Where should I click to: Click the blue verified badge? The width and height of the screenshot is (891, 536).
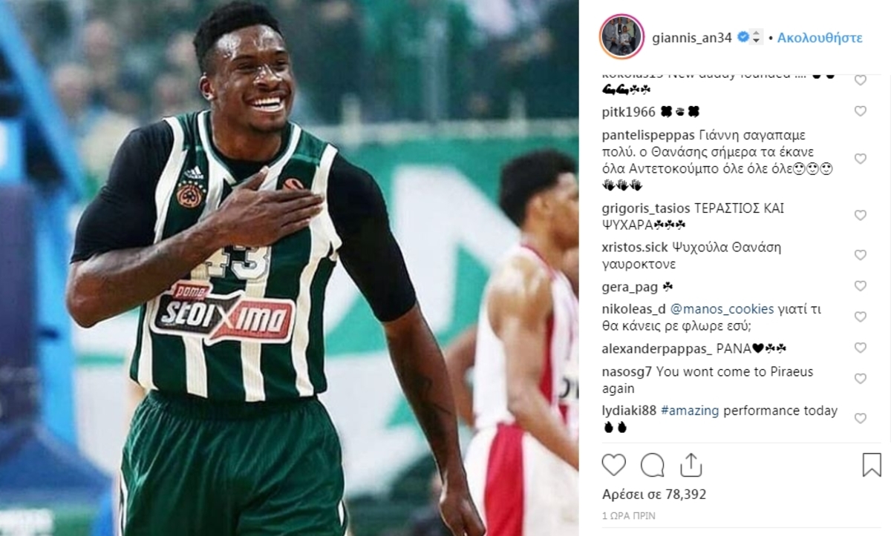point(742,37)
